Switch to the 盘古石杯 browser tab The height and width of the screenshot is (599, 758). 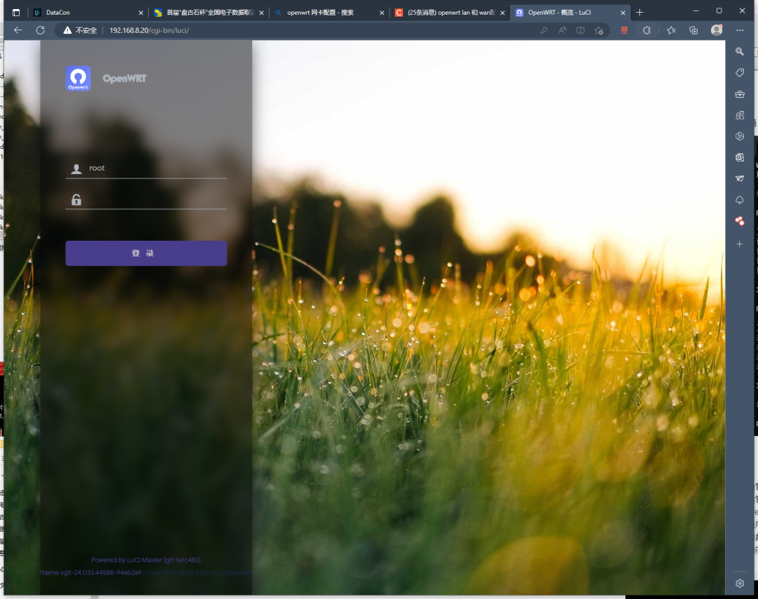tap(209, 13)
